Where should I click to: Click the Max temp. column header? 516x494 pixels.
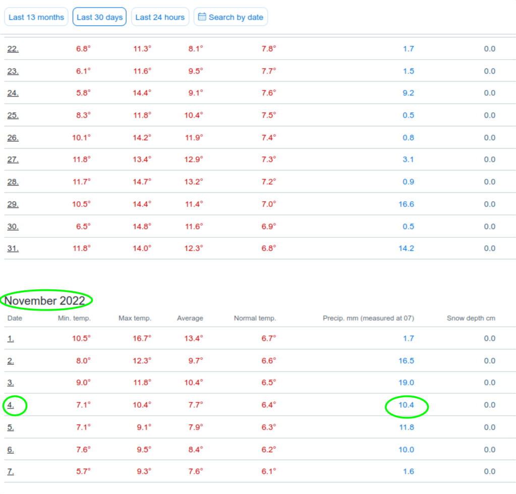pos(135,318)
